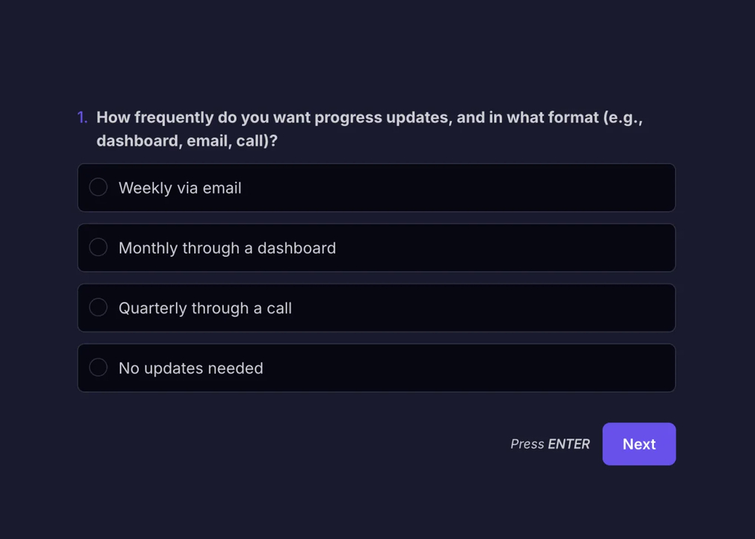Image resolution: width=755 pixels, height=539 pixels.
Task: Click blank space inside the Quarterly call card
Action: [x=491, y=308]
